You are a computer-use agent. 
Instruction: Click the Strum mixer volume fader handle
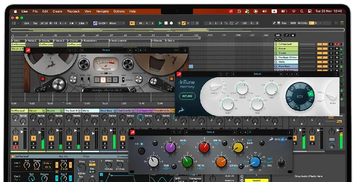pyautogui.click(x=40, y=133)
